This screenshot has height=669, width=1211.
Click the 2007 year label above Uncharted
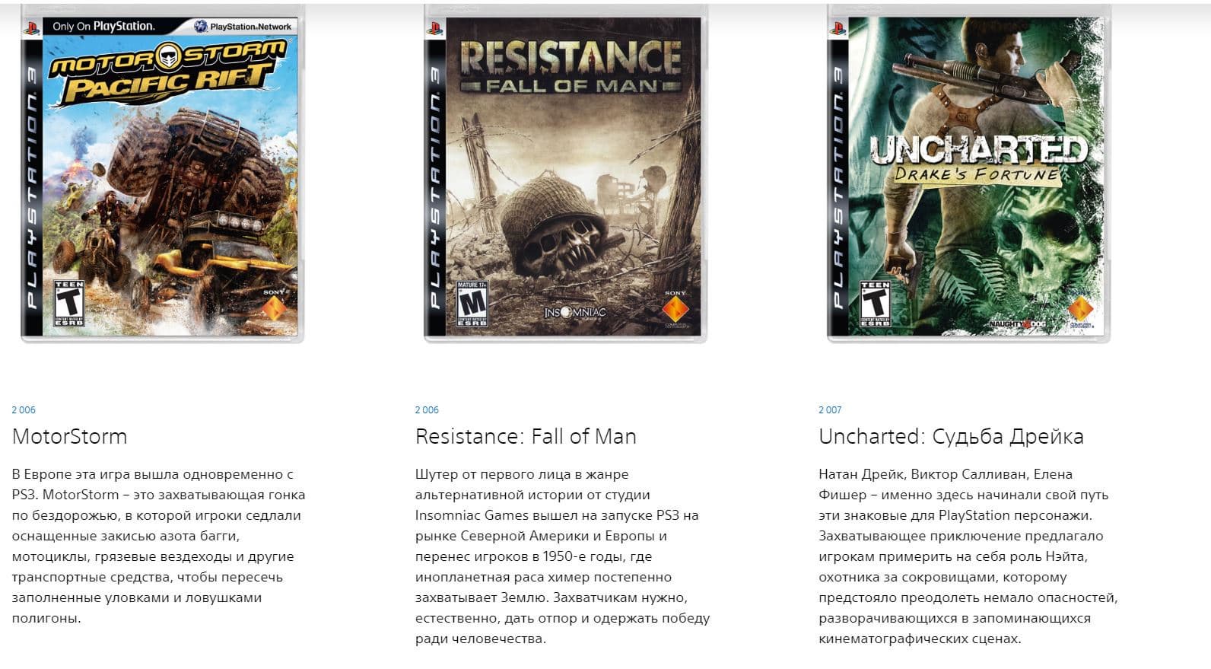click(830, 409)
